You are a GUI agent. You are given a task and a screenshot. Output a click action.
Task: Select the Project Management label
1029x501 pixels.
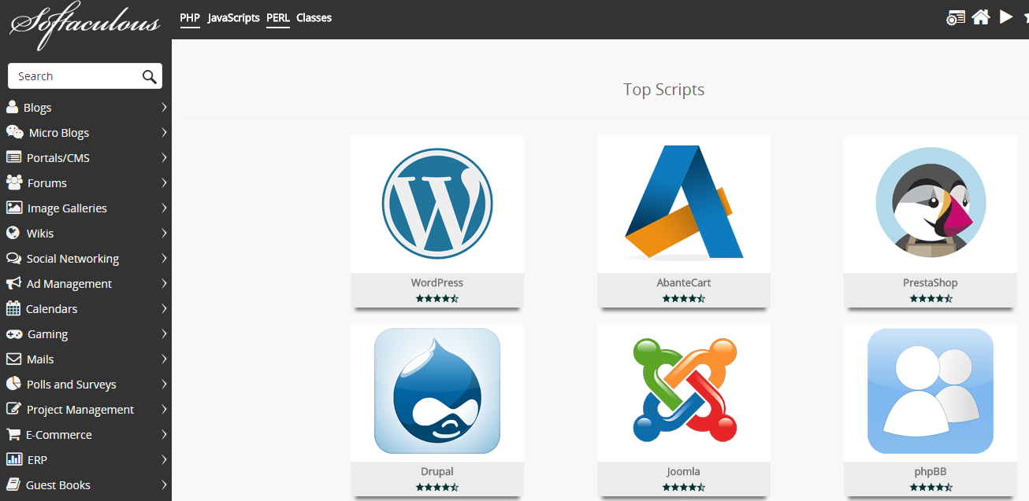pos(80,409)
